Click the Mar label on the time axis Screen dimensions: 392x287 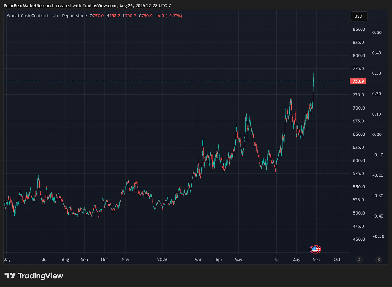click(198, 260)
